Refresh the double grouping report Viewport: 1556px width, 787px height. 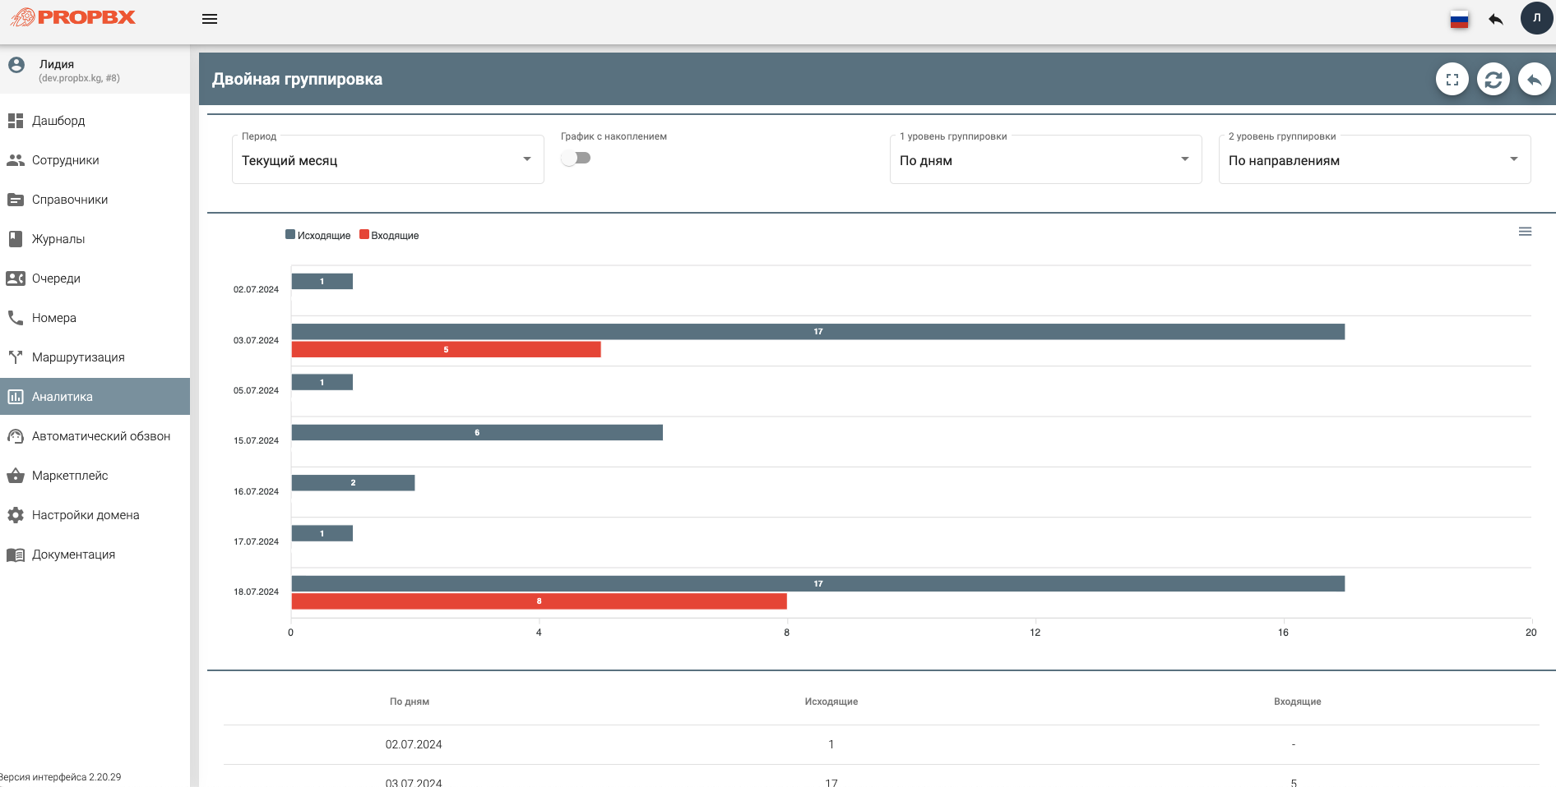coord(1493,80)
